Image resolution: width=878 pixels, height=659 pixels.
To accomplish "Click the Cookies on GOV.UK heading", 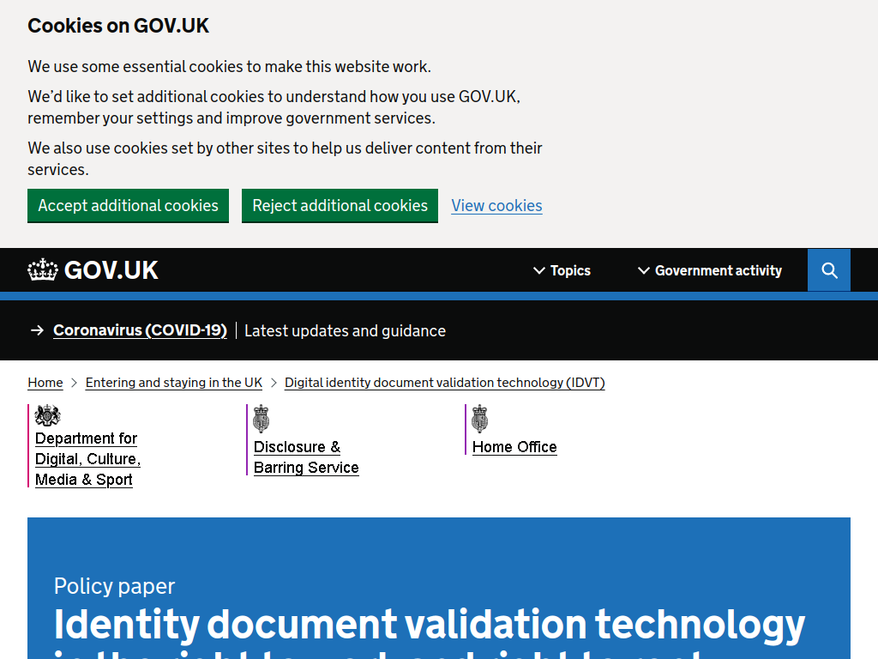I will pyautogui.click(x=118, y=26).
